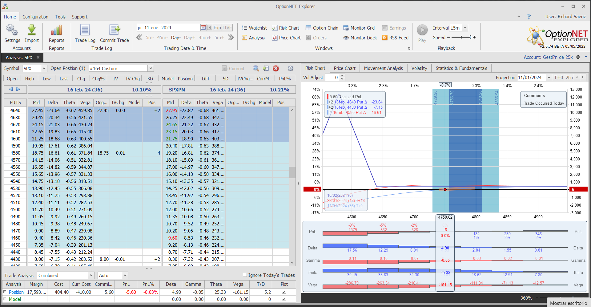The image size is (591, 307).
Task: Expand the Combined trade analysis dropdown
Action: 91,275
